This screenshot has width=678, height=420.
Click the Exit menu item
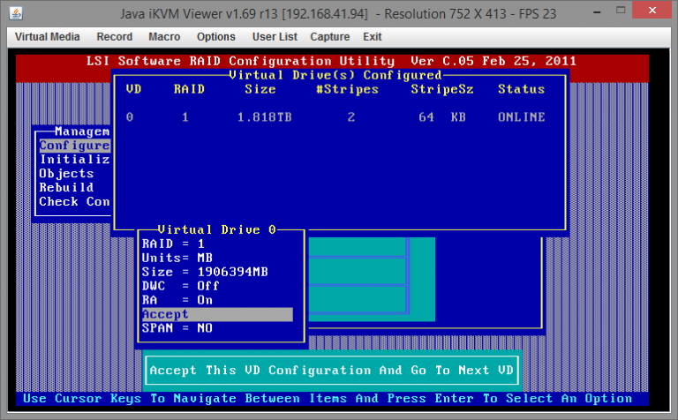pos(373,37)
